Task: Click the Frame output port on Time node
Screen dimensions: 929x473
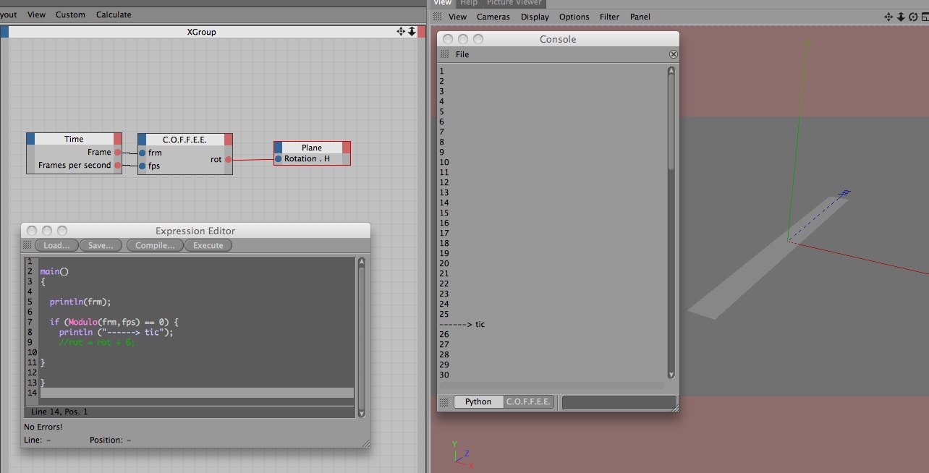Action: (117, 153)
